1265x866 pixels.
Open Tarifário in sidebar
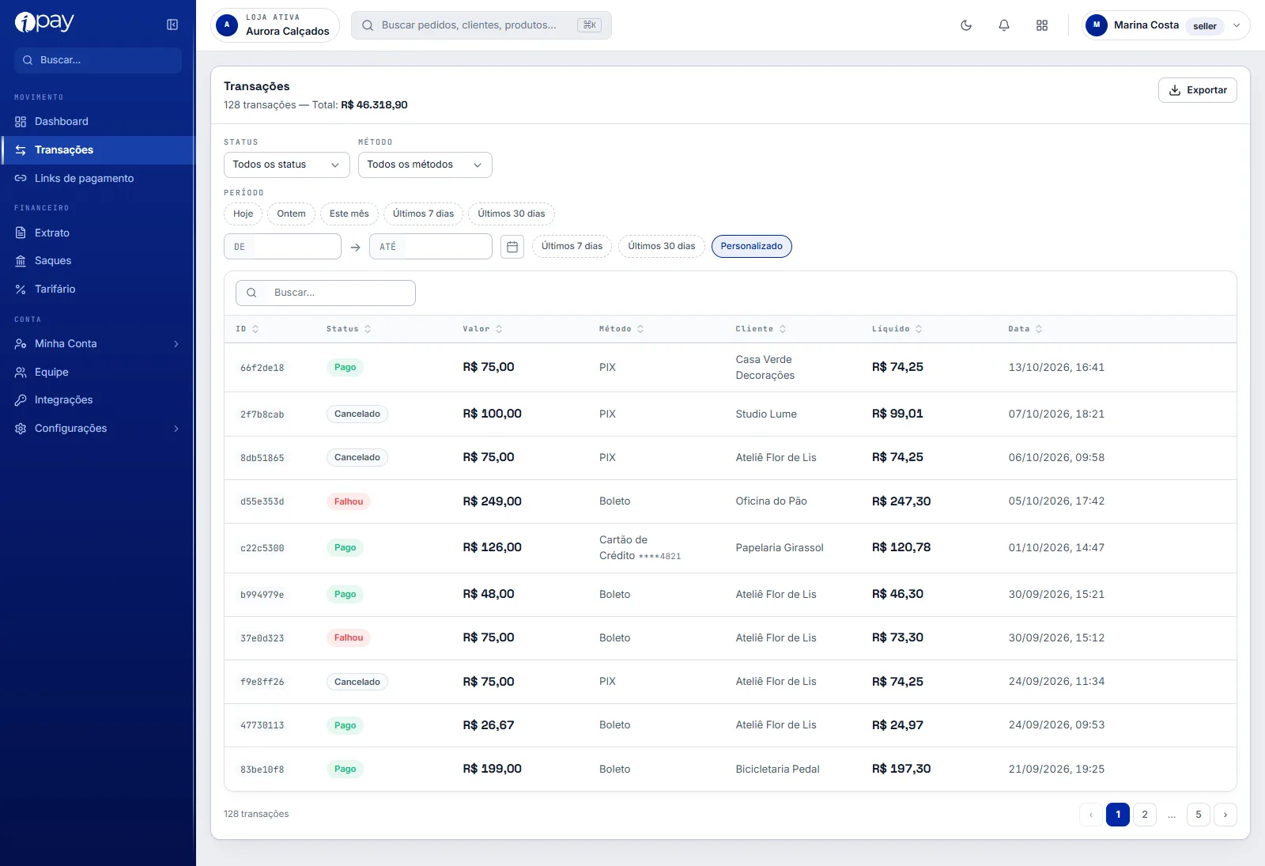pos(98,289)
